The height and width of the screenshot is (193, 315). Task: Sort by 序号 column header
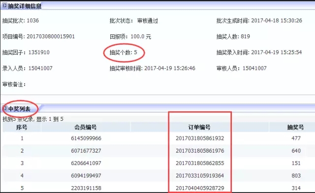click(x=22, y=127)
